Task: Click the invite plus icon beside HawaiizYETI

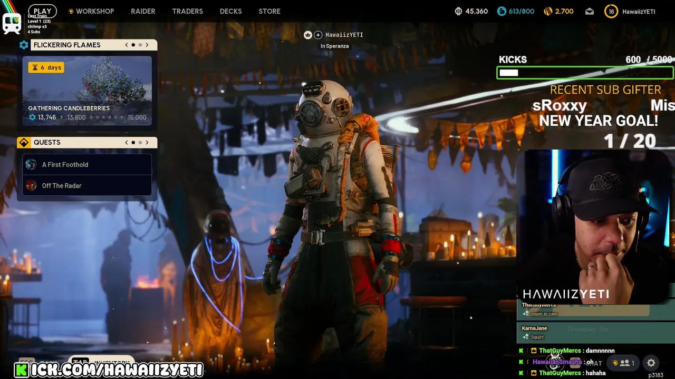Action: coord(318,35)
